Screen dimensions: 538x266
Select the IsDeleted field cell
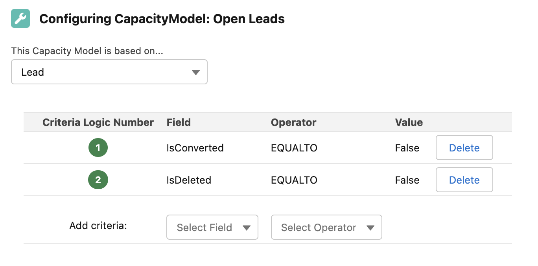point(189,180)
